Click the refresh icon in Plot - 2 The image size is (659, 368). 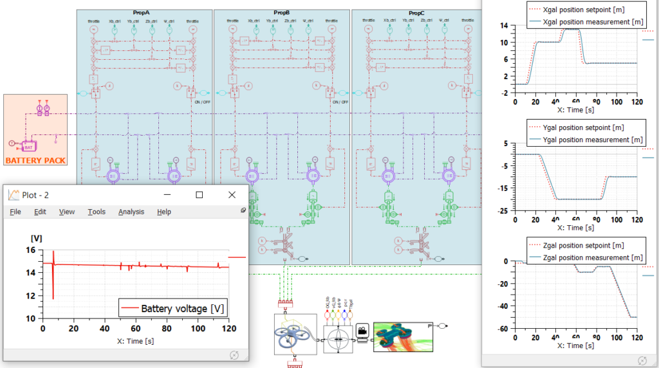[x=234, y=355]
